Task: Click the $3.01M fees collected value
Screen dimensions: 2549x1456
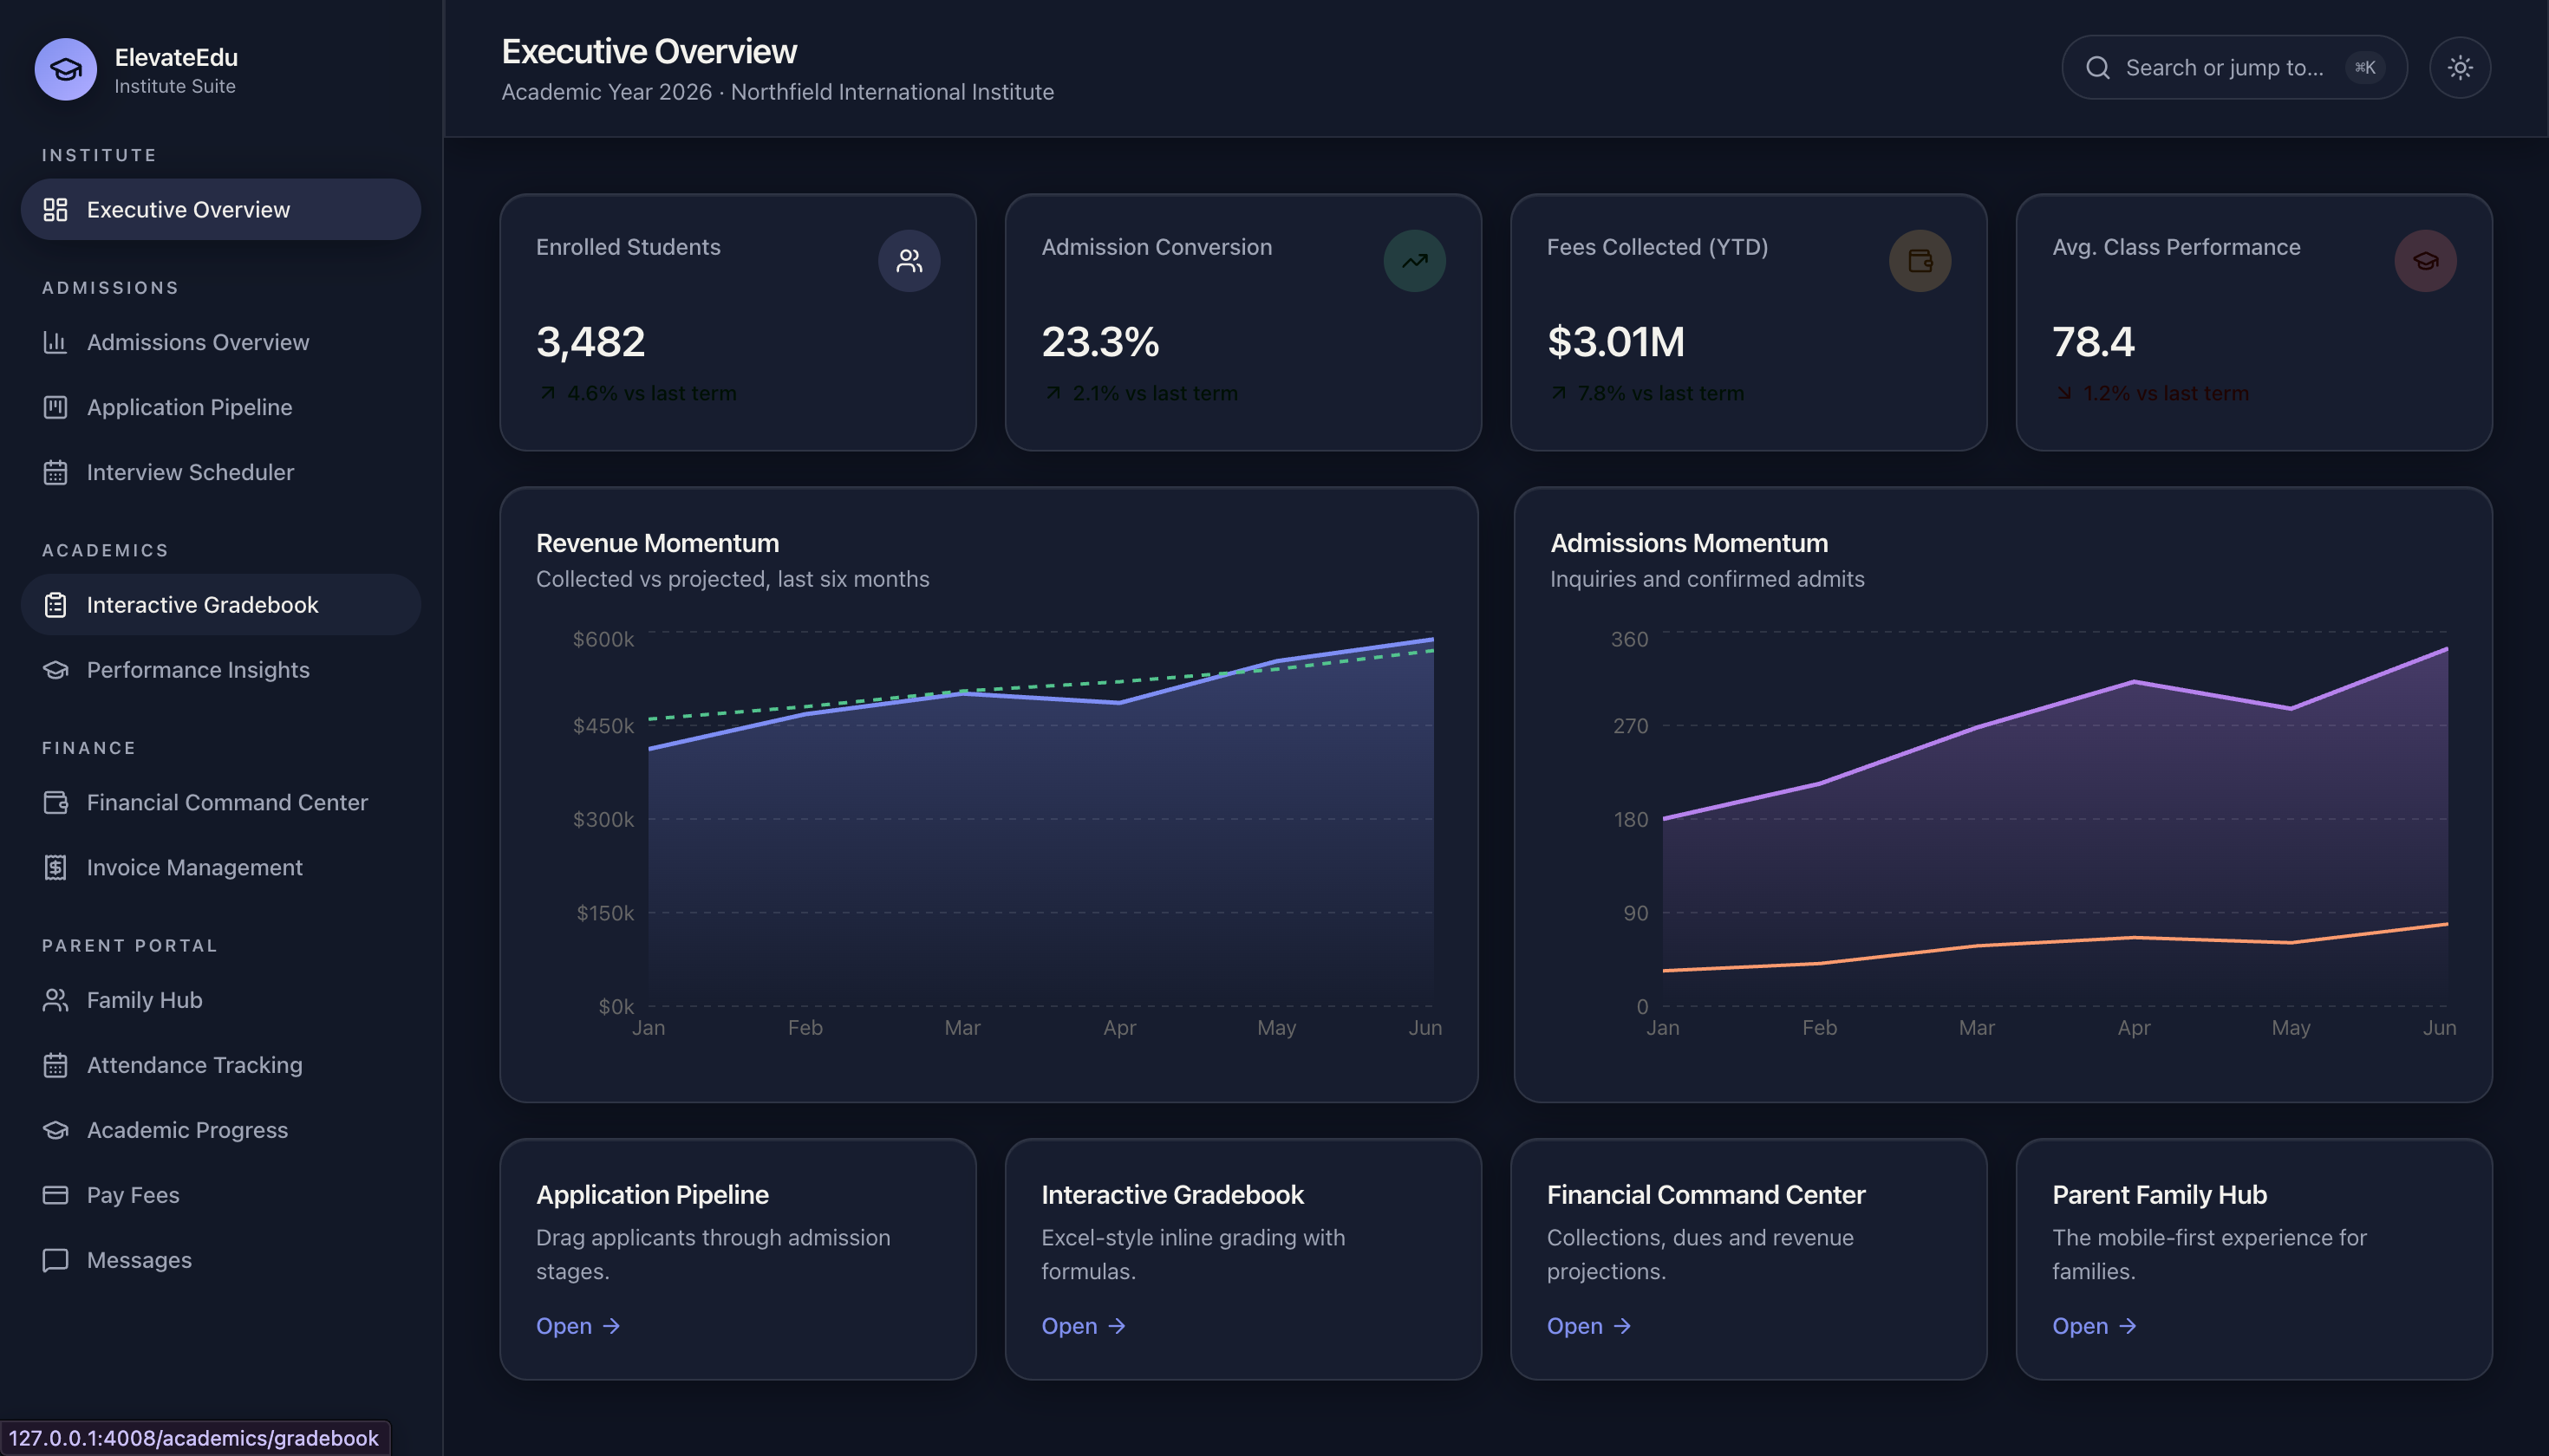Action: click(1615, 342)
